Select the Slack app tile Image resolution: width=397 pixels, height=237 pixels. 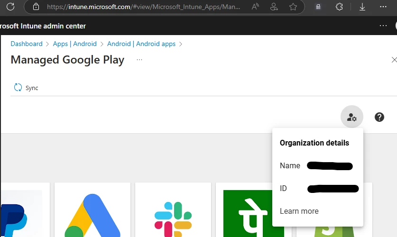pyautogui.click(x=173, y=210)
